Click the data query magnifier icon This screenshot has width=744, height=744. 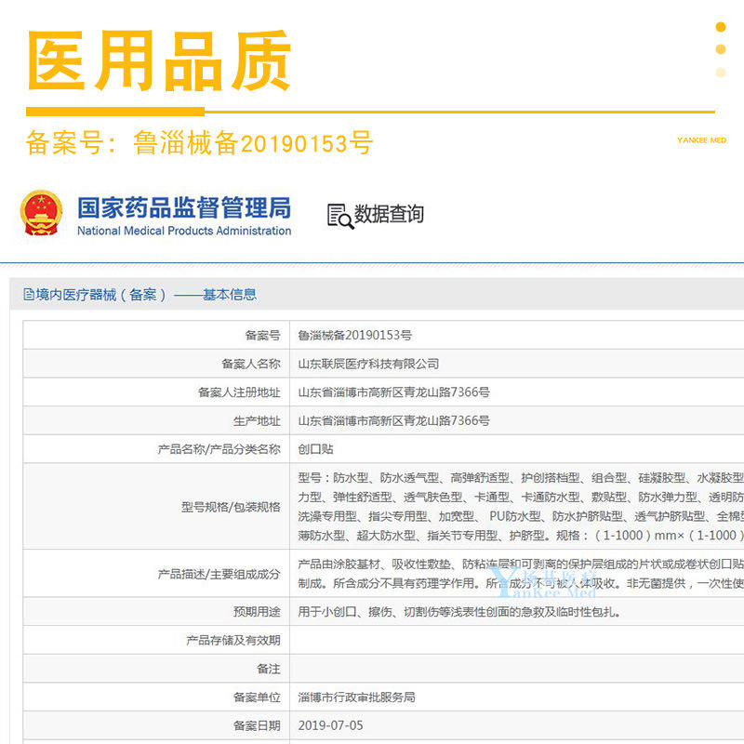(339, 216)
